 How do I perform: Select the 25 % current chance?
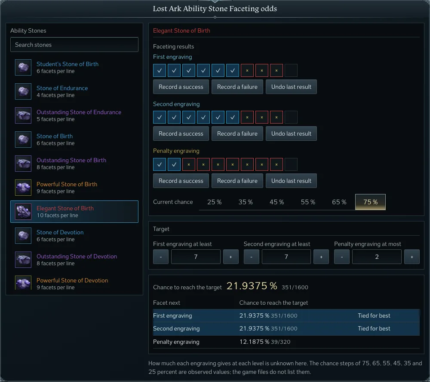point(215,202)
